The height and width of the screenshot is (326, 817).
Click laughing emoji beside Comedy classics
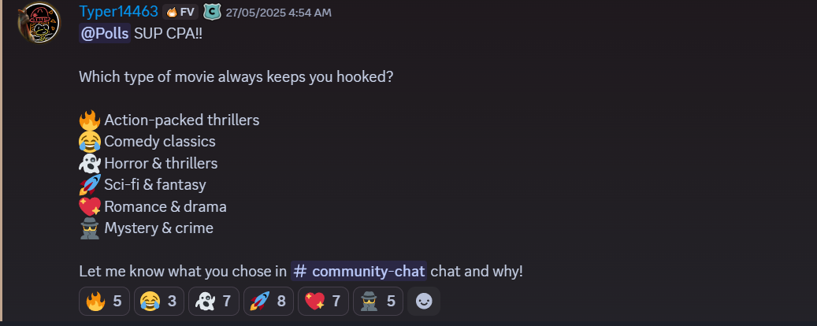click(x=90, y=142)
